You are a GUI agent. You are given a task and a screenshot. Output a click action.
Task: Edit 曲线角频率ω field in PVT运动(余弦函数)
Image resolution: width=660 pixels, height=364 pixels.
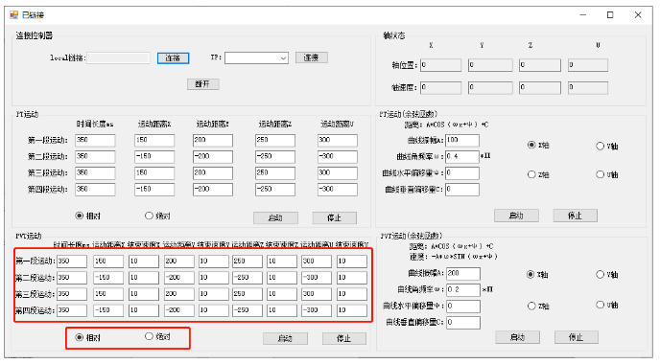coord(463,289)
